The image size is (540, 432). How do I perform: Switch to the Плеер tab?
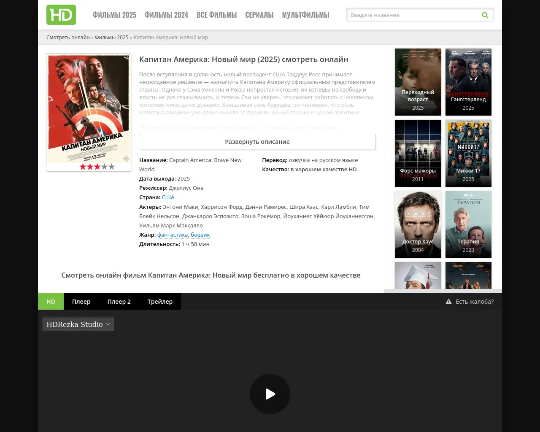click(81, 301)
